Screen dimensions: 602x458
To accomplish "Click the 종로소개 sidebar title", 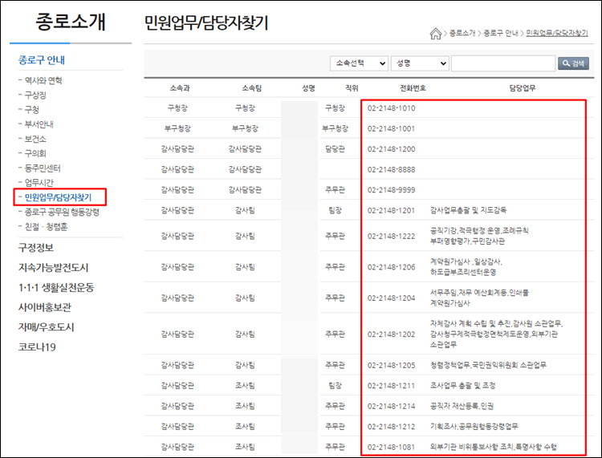I will (71, 22).
